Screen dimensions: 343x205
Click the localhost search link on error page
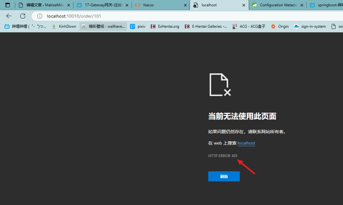click(246, 143)
